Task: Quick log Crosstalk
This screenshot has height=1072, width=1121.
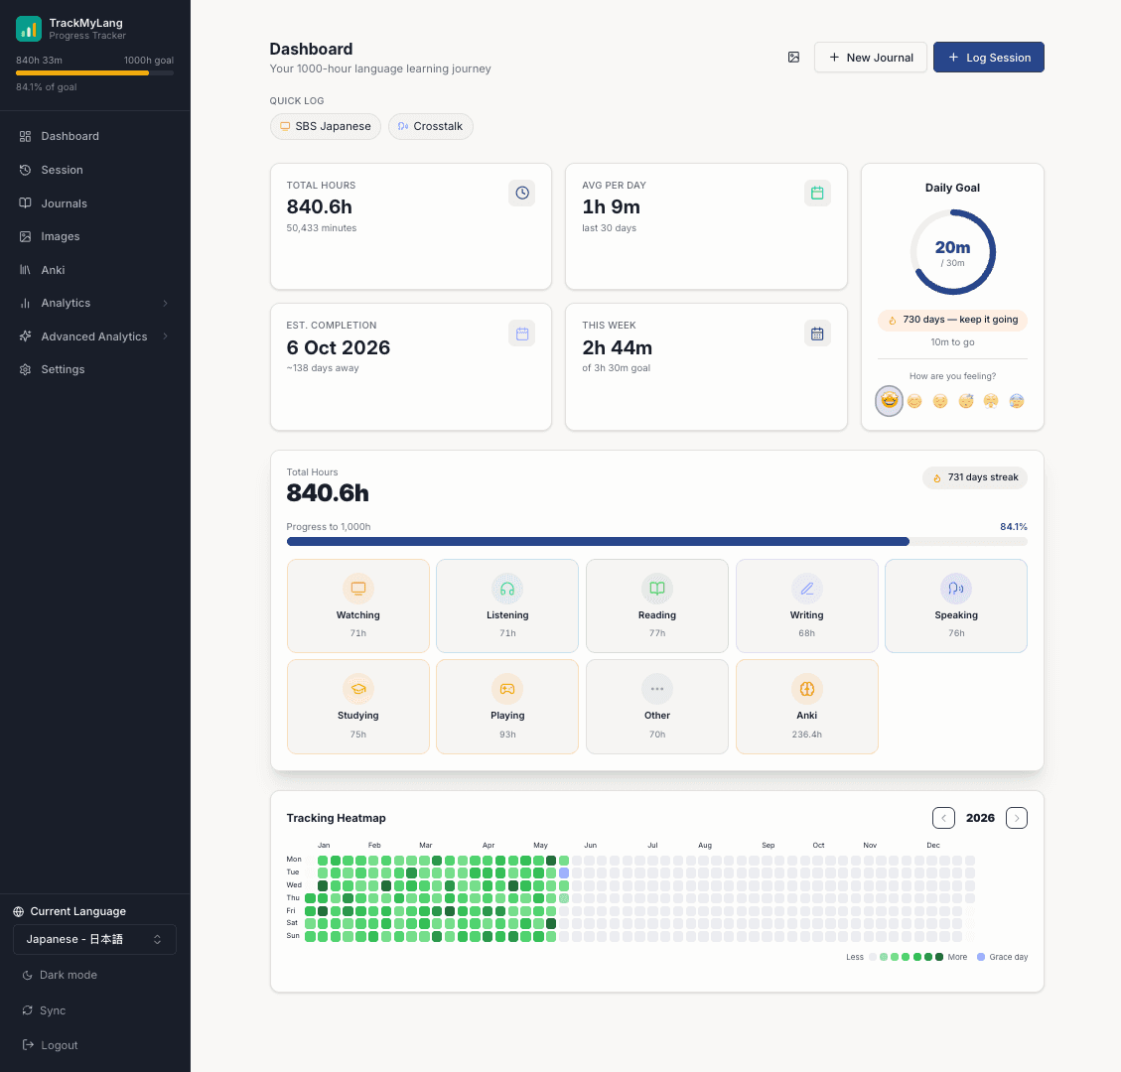Action: click(430, 126)
